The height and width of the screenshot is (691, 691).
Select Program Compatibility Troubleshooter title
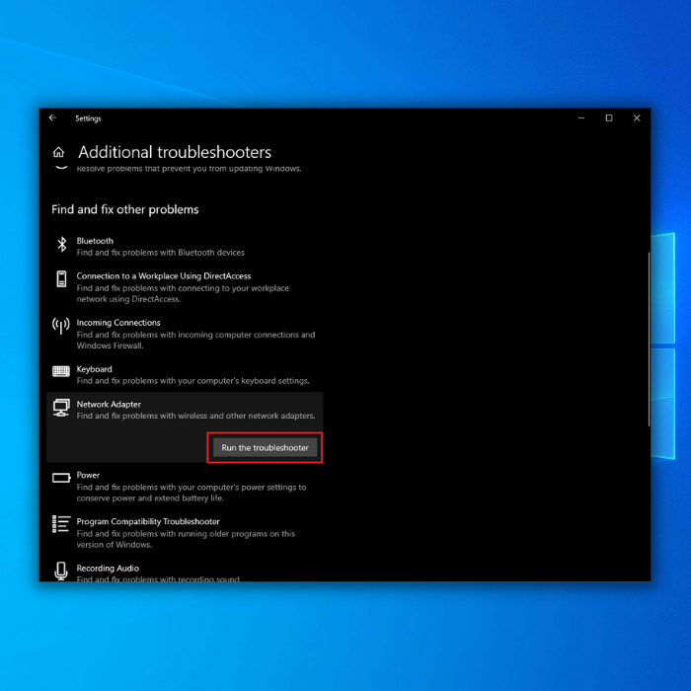[148, 521]
